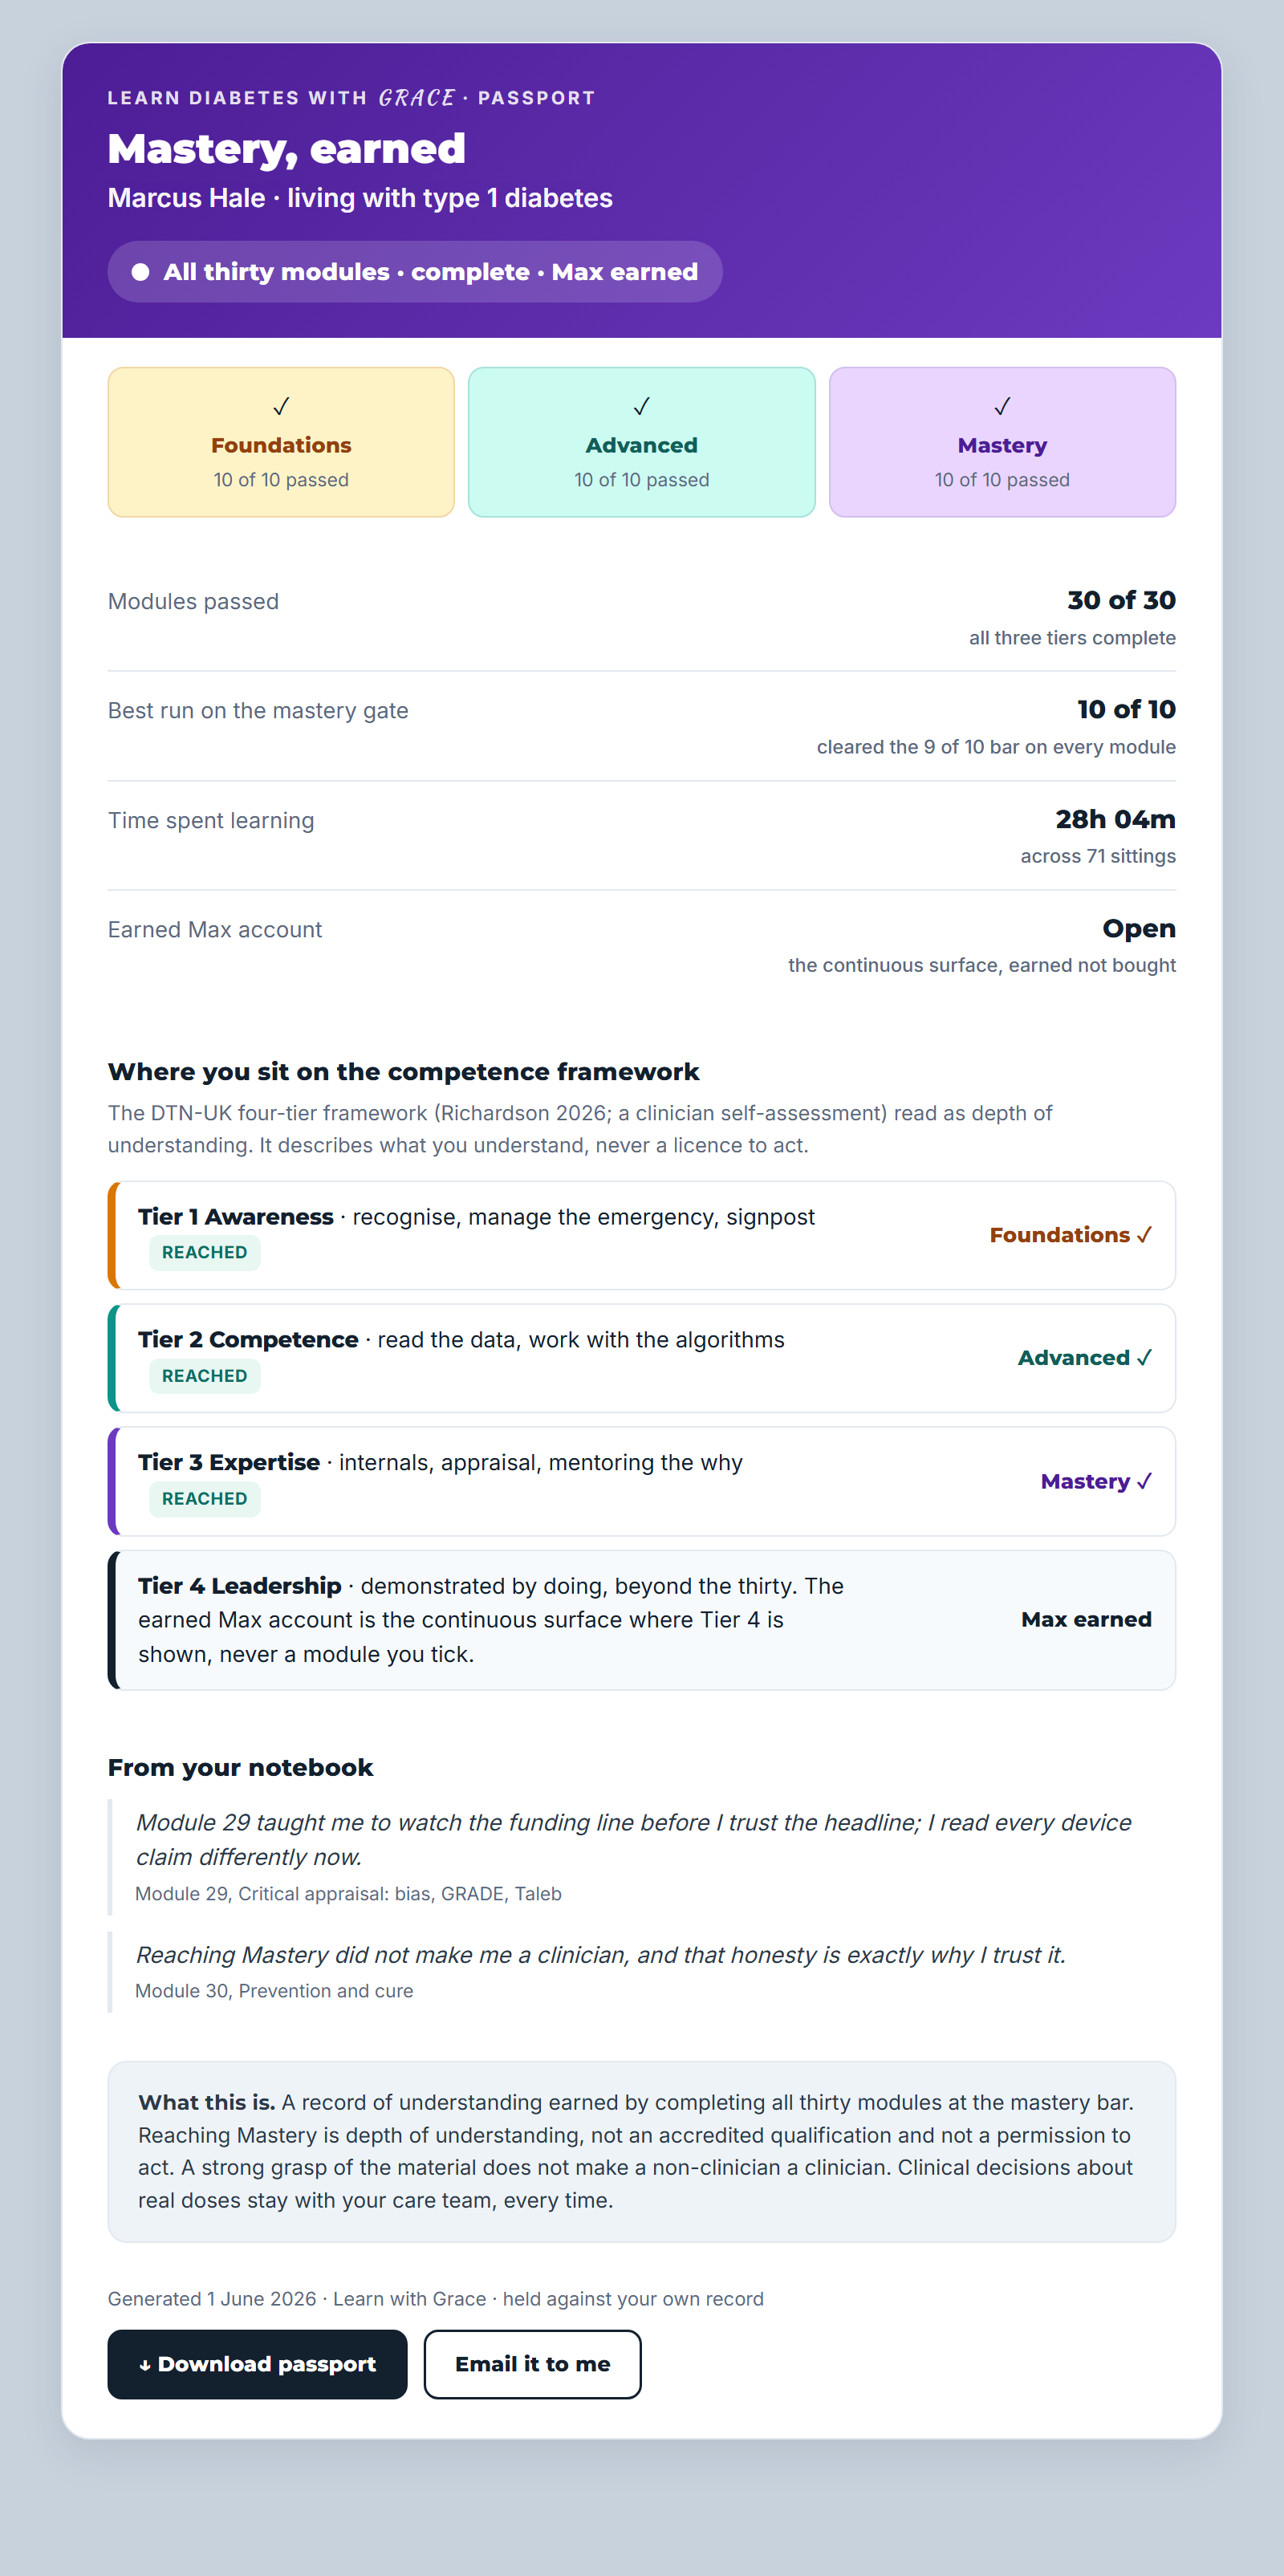The width and height of the screenshot is (1284, 2576).
Task: Click the Mastery ✓ label in Tier 3 row
Action: (1096, 1481)
